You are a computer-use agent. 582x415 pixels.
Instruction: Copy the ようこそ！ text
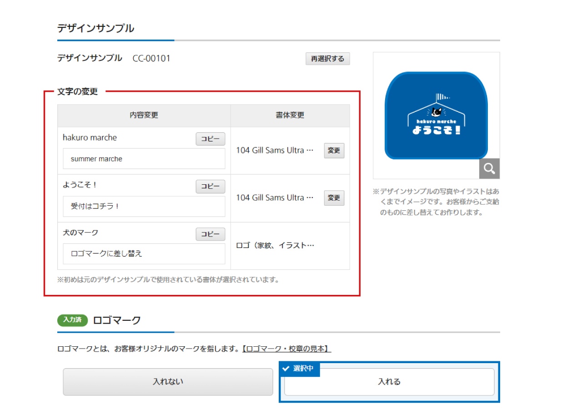211,187
